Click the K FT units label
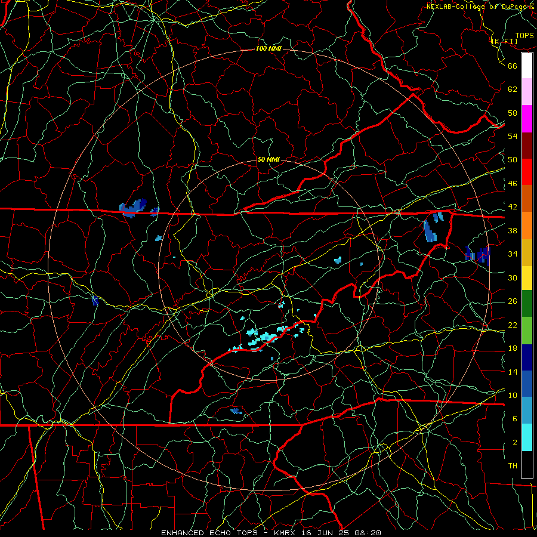The height and width of the screenshot is (537, 537). (504, 41)
